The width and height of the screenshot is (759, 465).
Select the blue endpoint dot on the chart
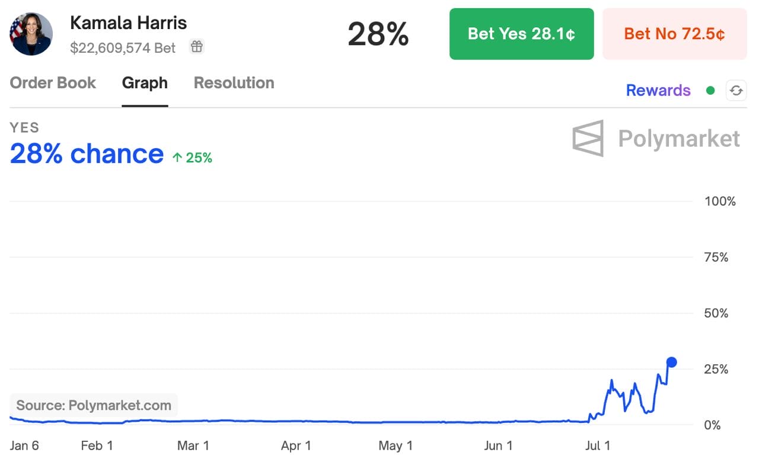point(671,361)
